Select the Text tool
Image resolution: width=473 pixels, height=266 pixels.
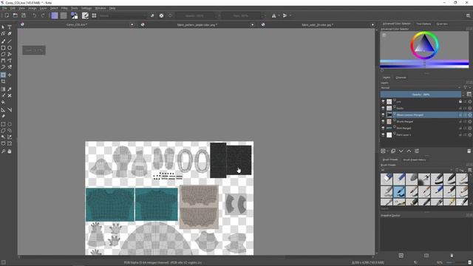(x=10, y=27)
